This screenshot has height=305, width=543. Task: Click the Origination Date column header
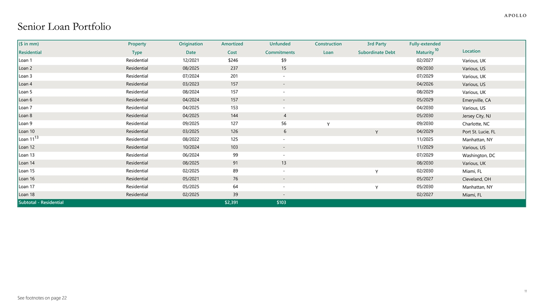191,48
